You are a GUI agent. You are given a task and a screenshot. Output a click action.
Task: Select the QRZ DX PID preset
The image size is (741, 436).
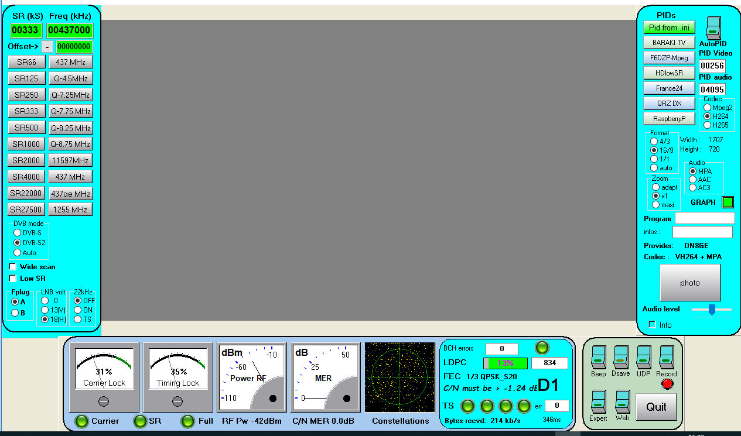click(x=669, y=104)
